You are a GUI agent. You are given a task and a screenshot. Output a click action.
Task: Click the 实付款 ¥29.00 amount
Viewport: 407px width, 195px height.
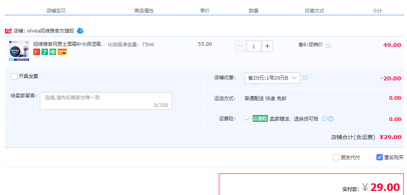[x=381, y=187]
